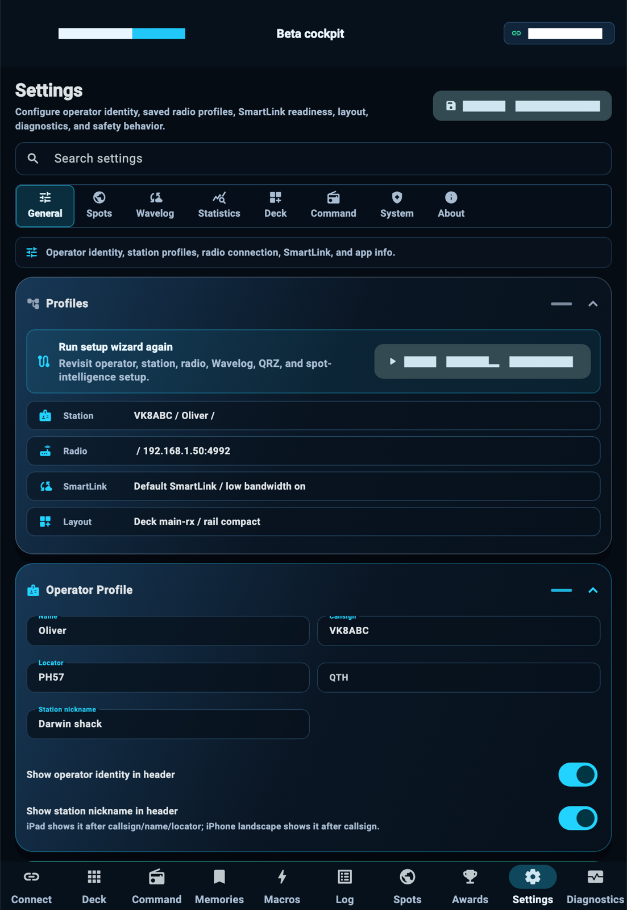Click the header progress bar
This screenshot has height=910, width=627.
122,34
